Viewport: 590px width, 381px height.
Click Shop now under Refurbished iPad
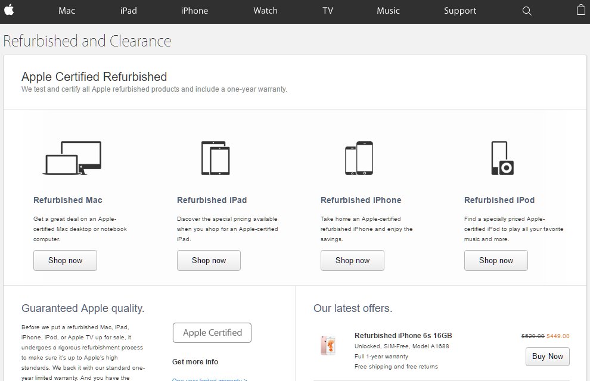209,260
